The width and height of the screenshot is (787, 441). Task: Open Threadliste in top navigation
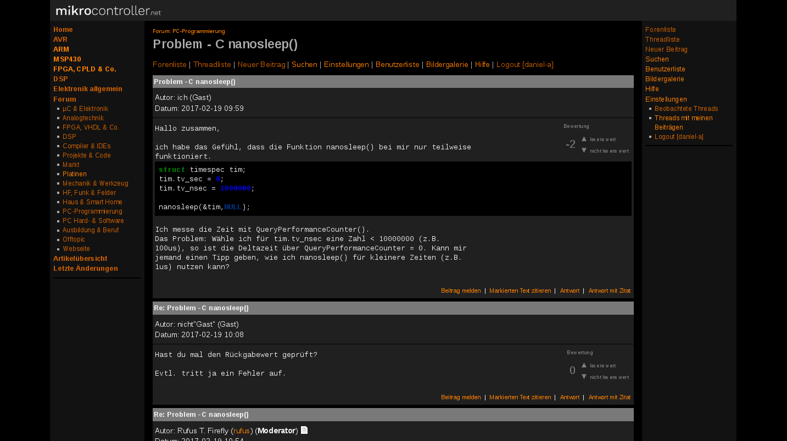(212, 65)
